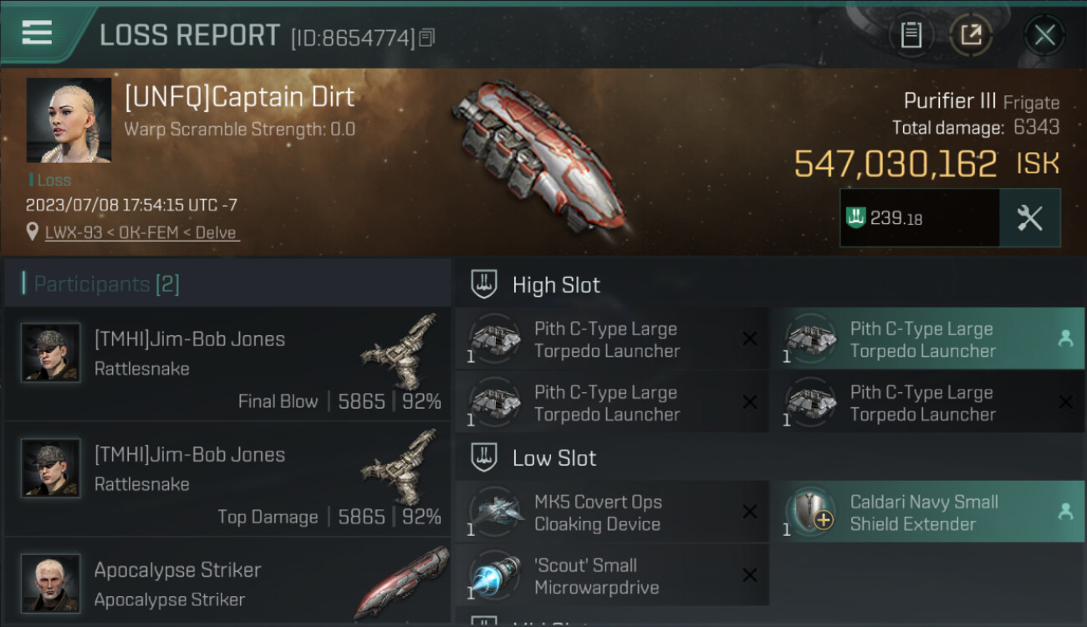Click the clipboard report icon

click(911, 35)
